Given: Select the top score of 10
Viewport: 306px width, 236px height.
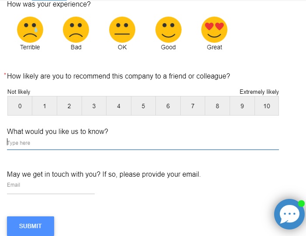Looking at the screenshot, I should point(267,106).
